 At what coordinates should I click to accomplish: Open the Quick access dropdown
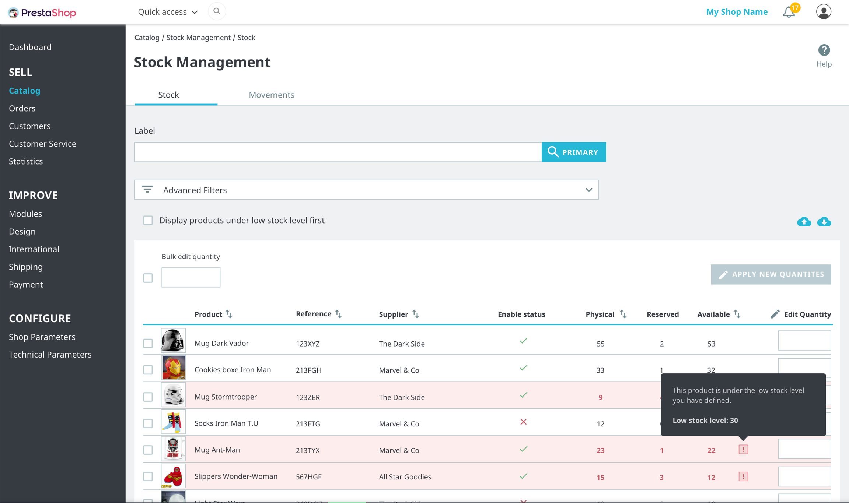(x=168, y=12)
